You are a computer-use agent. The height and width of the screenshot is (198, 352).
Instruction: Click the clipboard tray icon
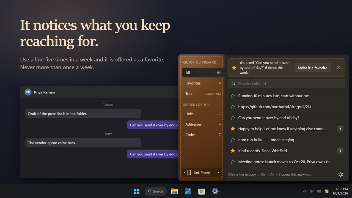tap(327, 191)
